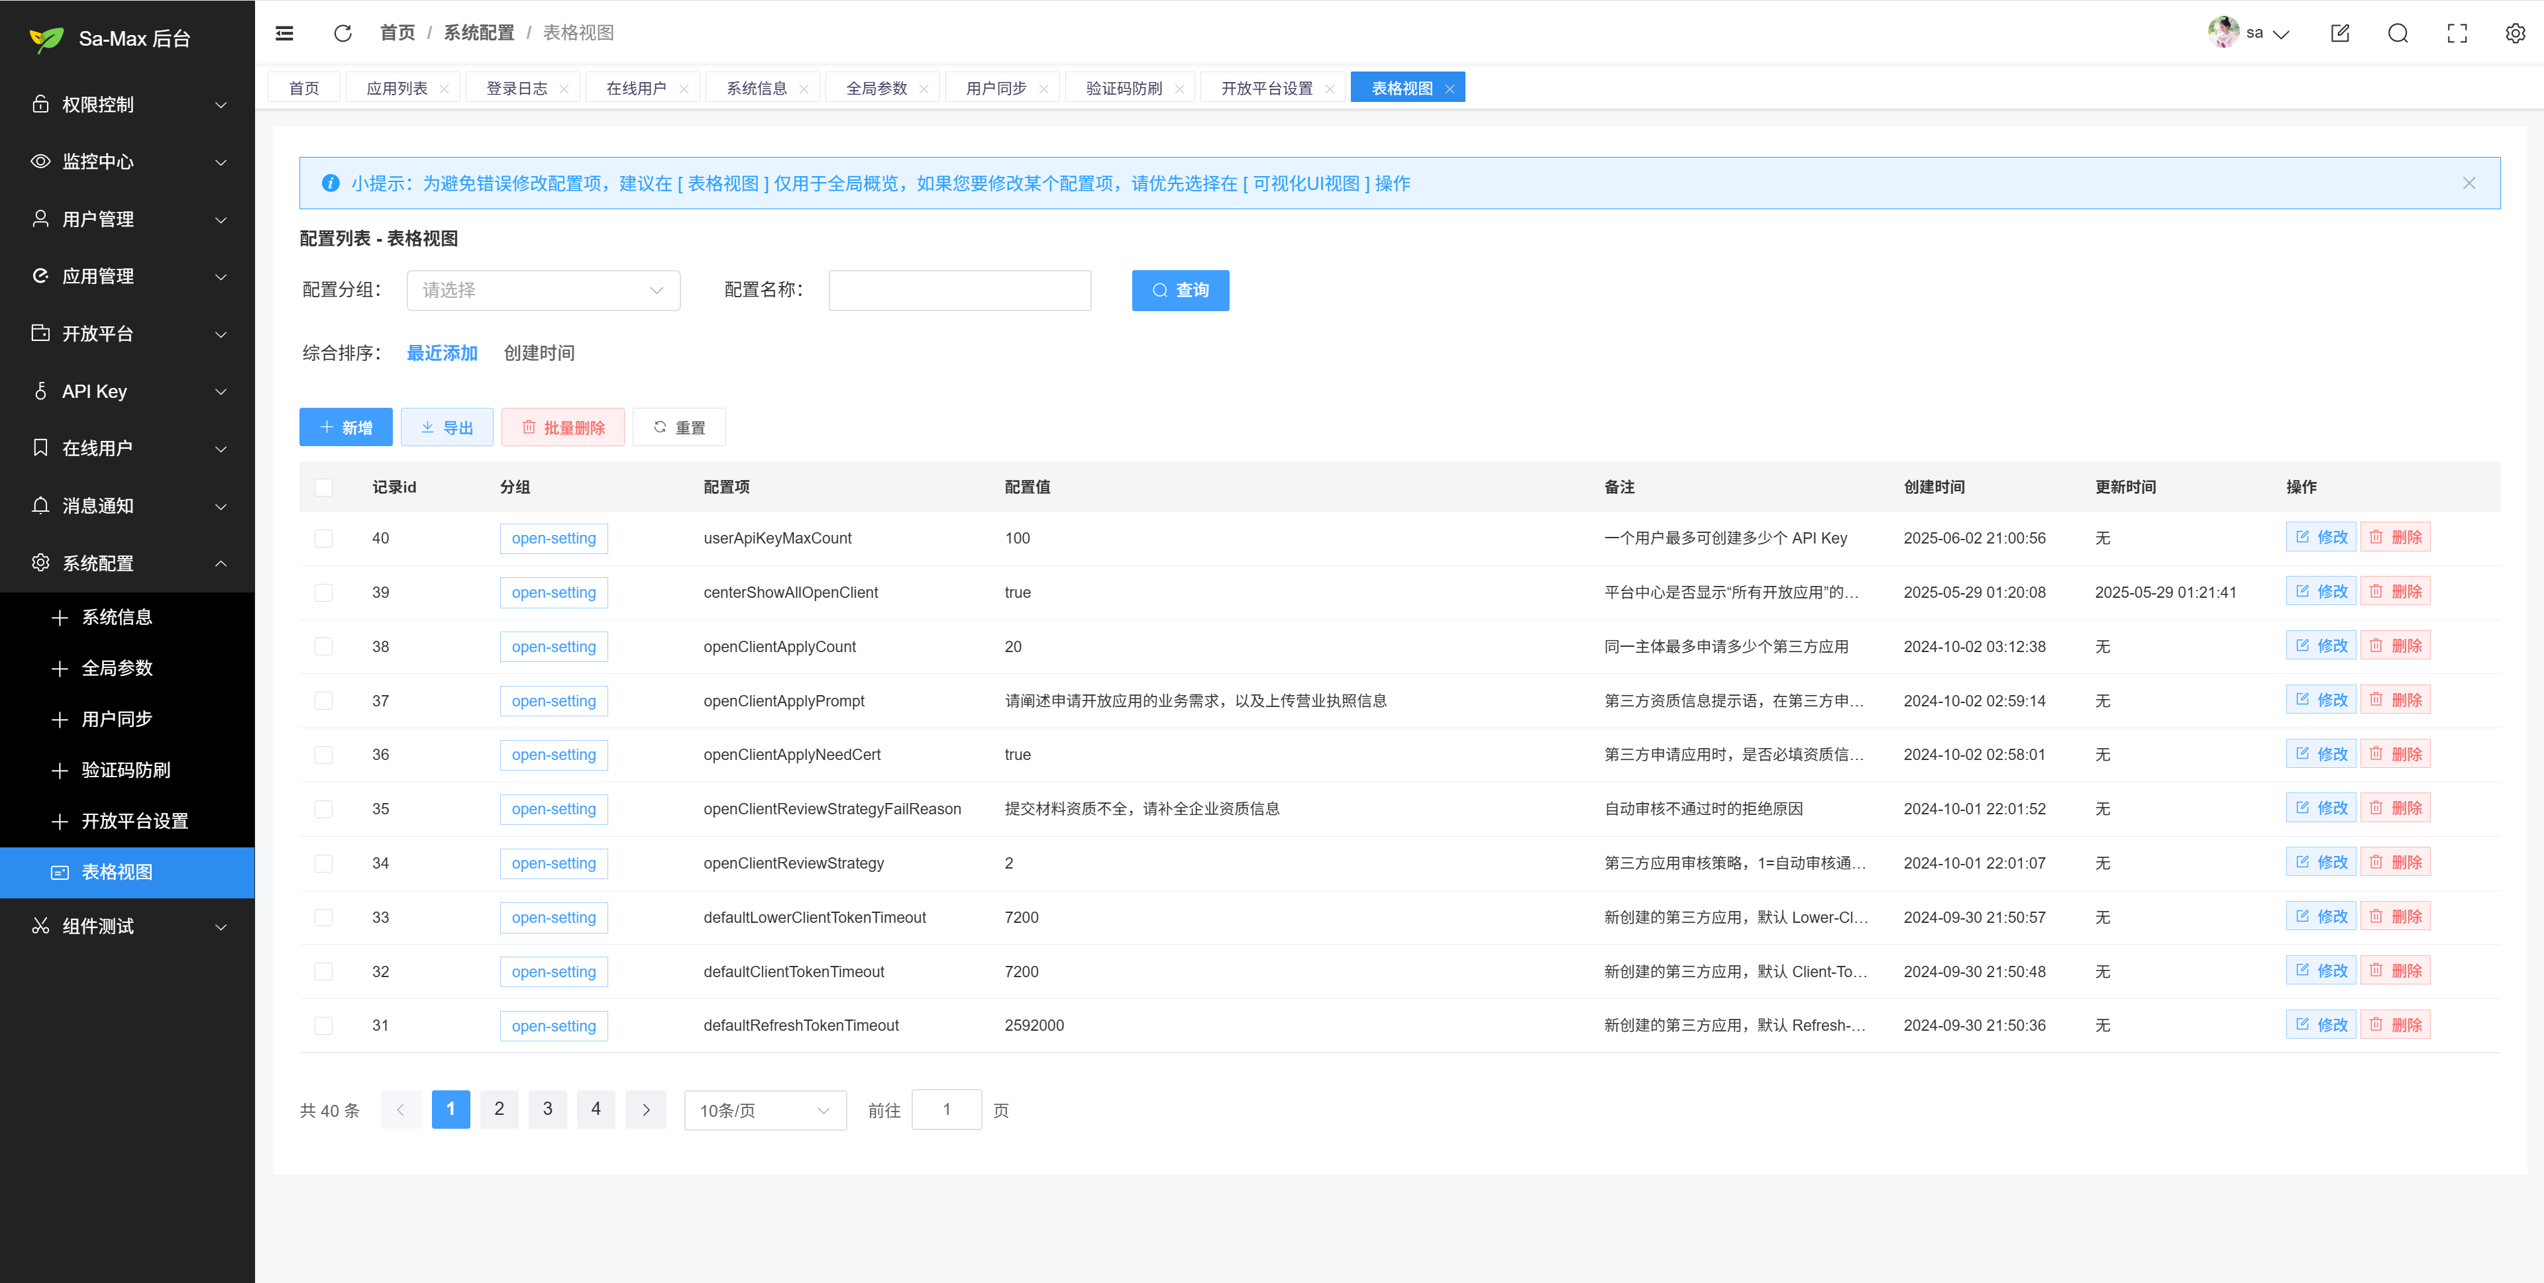2544x1283 pixels.
Task: Toggle the select-all checkbox in table header
Action: pyautogui.click(x=324, y=487)
